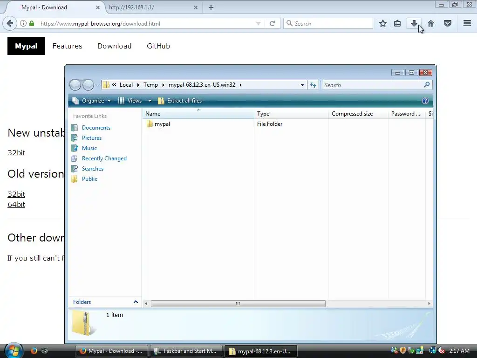Expand the Explorer address bar history dropdown
Screen dimensions: 477x358
[302, 85]
